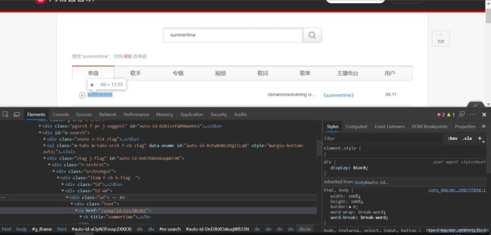Select the Computed sidebar tab

[x=357, y=126]
